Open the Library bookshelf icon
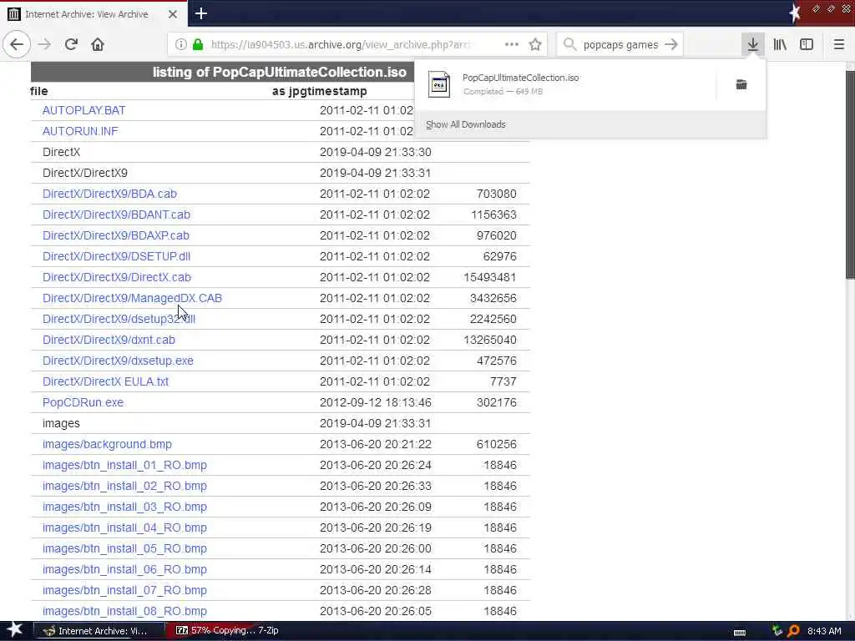The image size is (855, 641). tap(780, 44)
